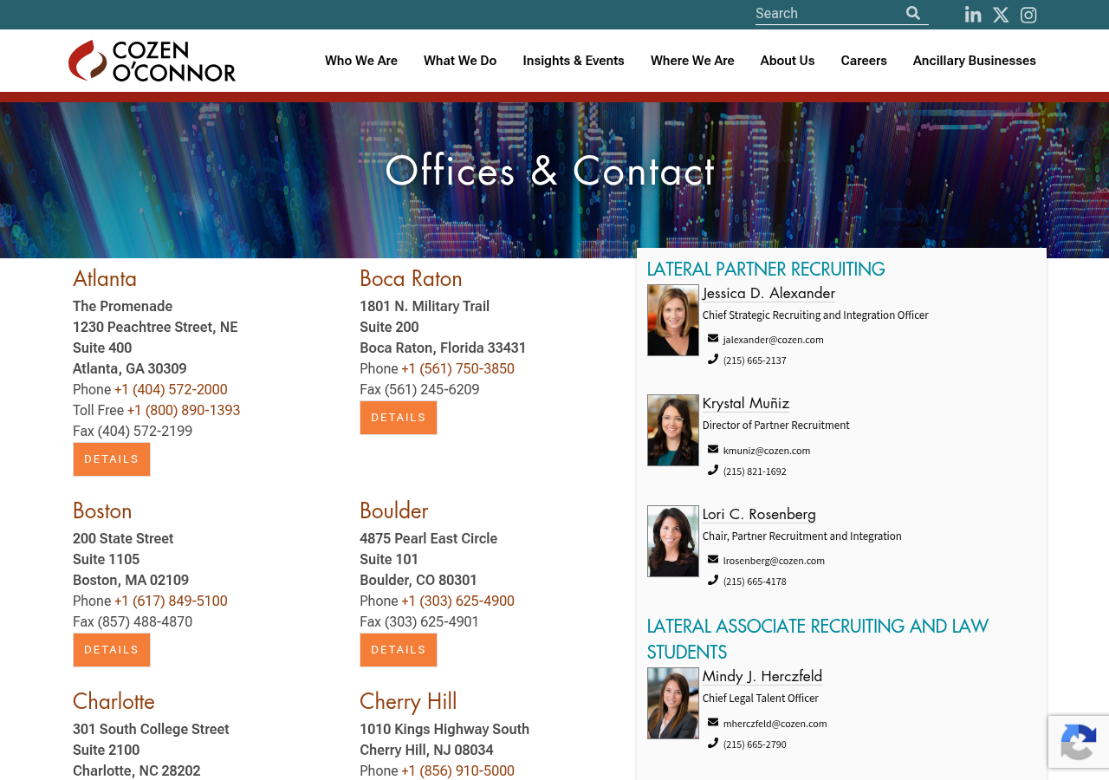Open the Boston office heading
1109x780 pixels.
coord(102,511)
